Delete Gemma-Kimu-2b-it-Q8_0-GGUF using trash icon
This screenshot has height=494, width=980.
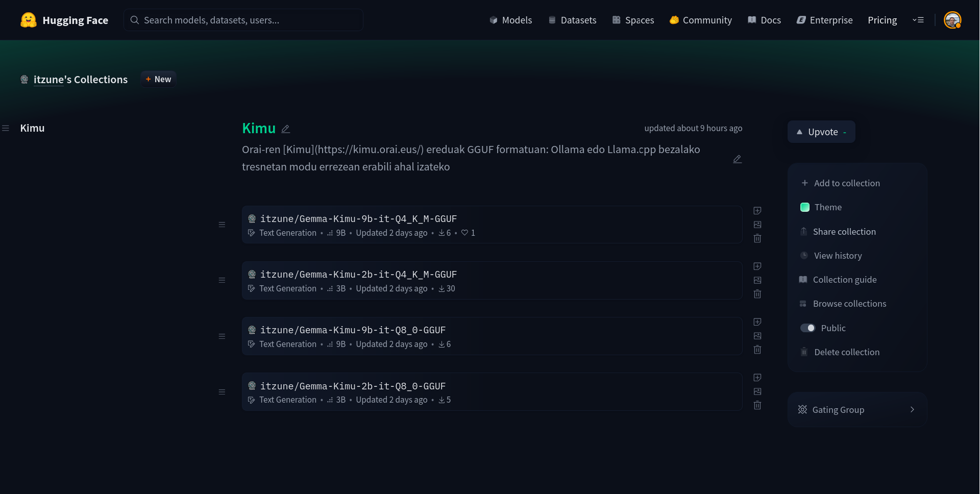(x=757, y=405)
